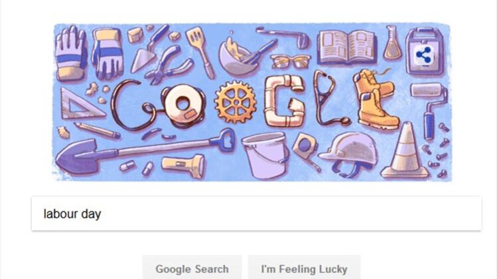
Task: Click the bucket illustration in the doodle
Action: (x=265, y=155)
